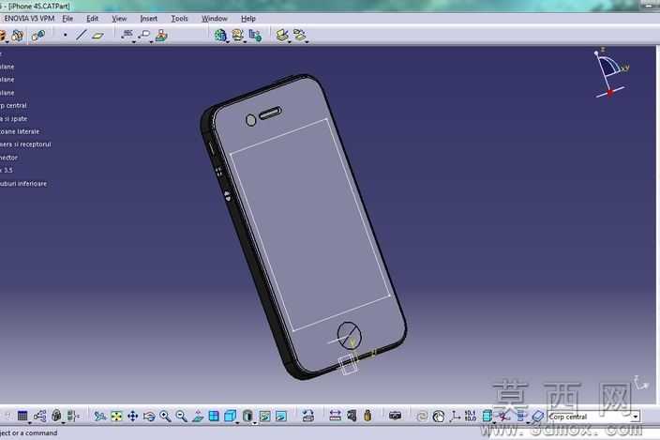Open the ENOVIA V5 VPM menu
The width and height of the screenshot is (660, 440).
tap(29, 19)
